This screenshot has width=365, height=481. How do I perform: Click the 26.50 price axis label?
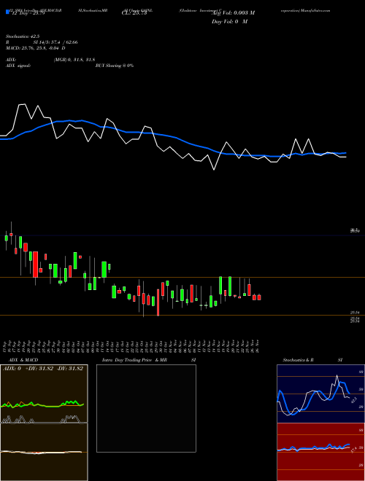click(355, 231)
